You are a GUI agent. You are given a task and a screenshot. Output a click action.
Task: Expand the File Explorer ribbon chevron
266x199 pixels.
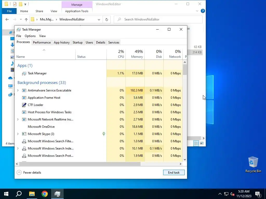(197, 11)
